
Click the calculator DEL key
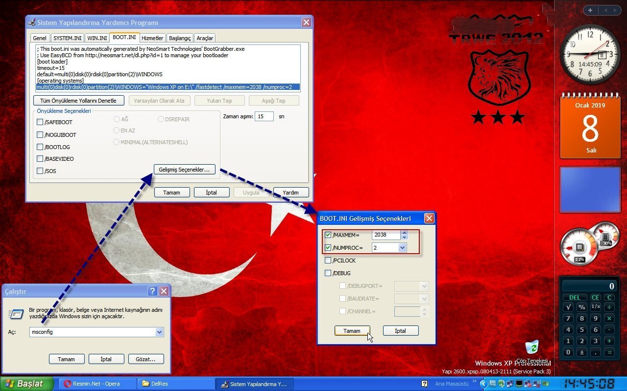575,297
